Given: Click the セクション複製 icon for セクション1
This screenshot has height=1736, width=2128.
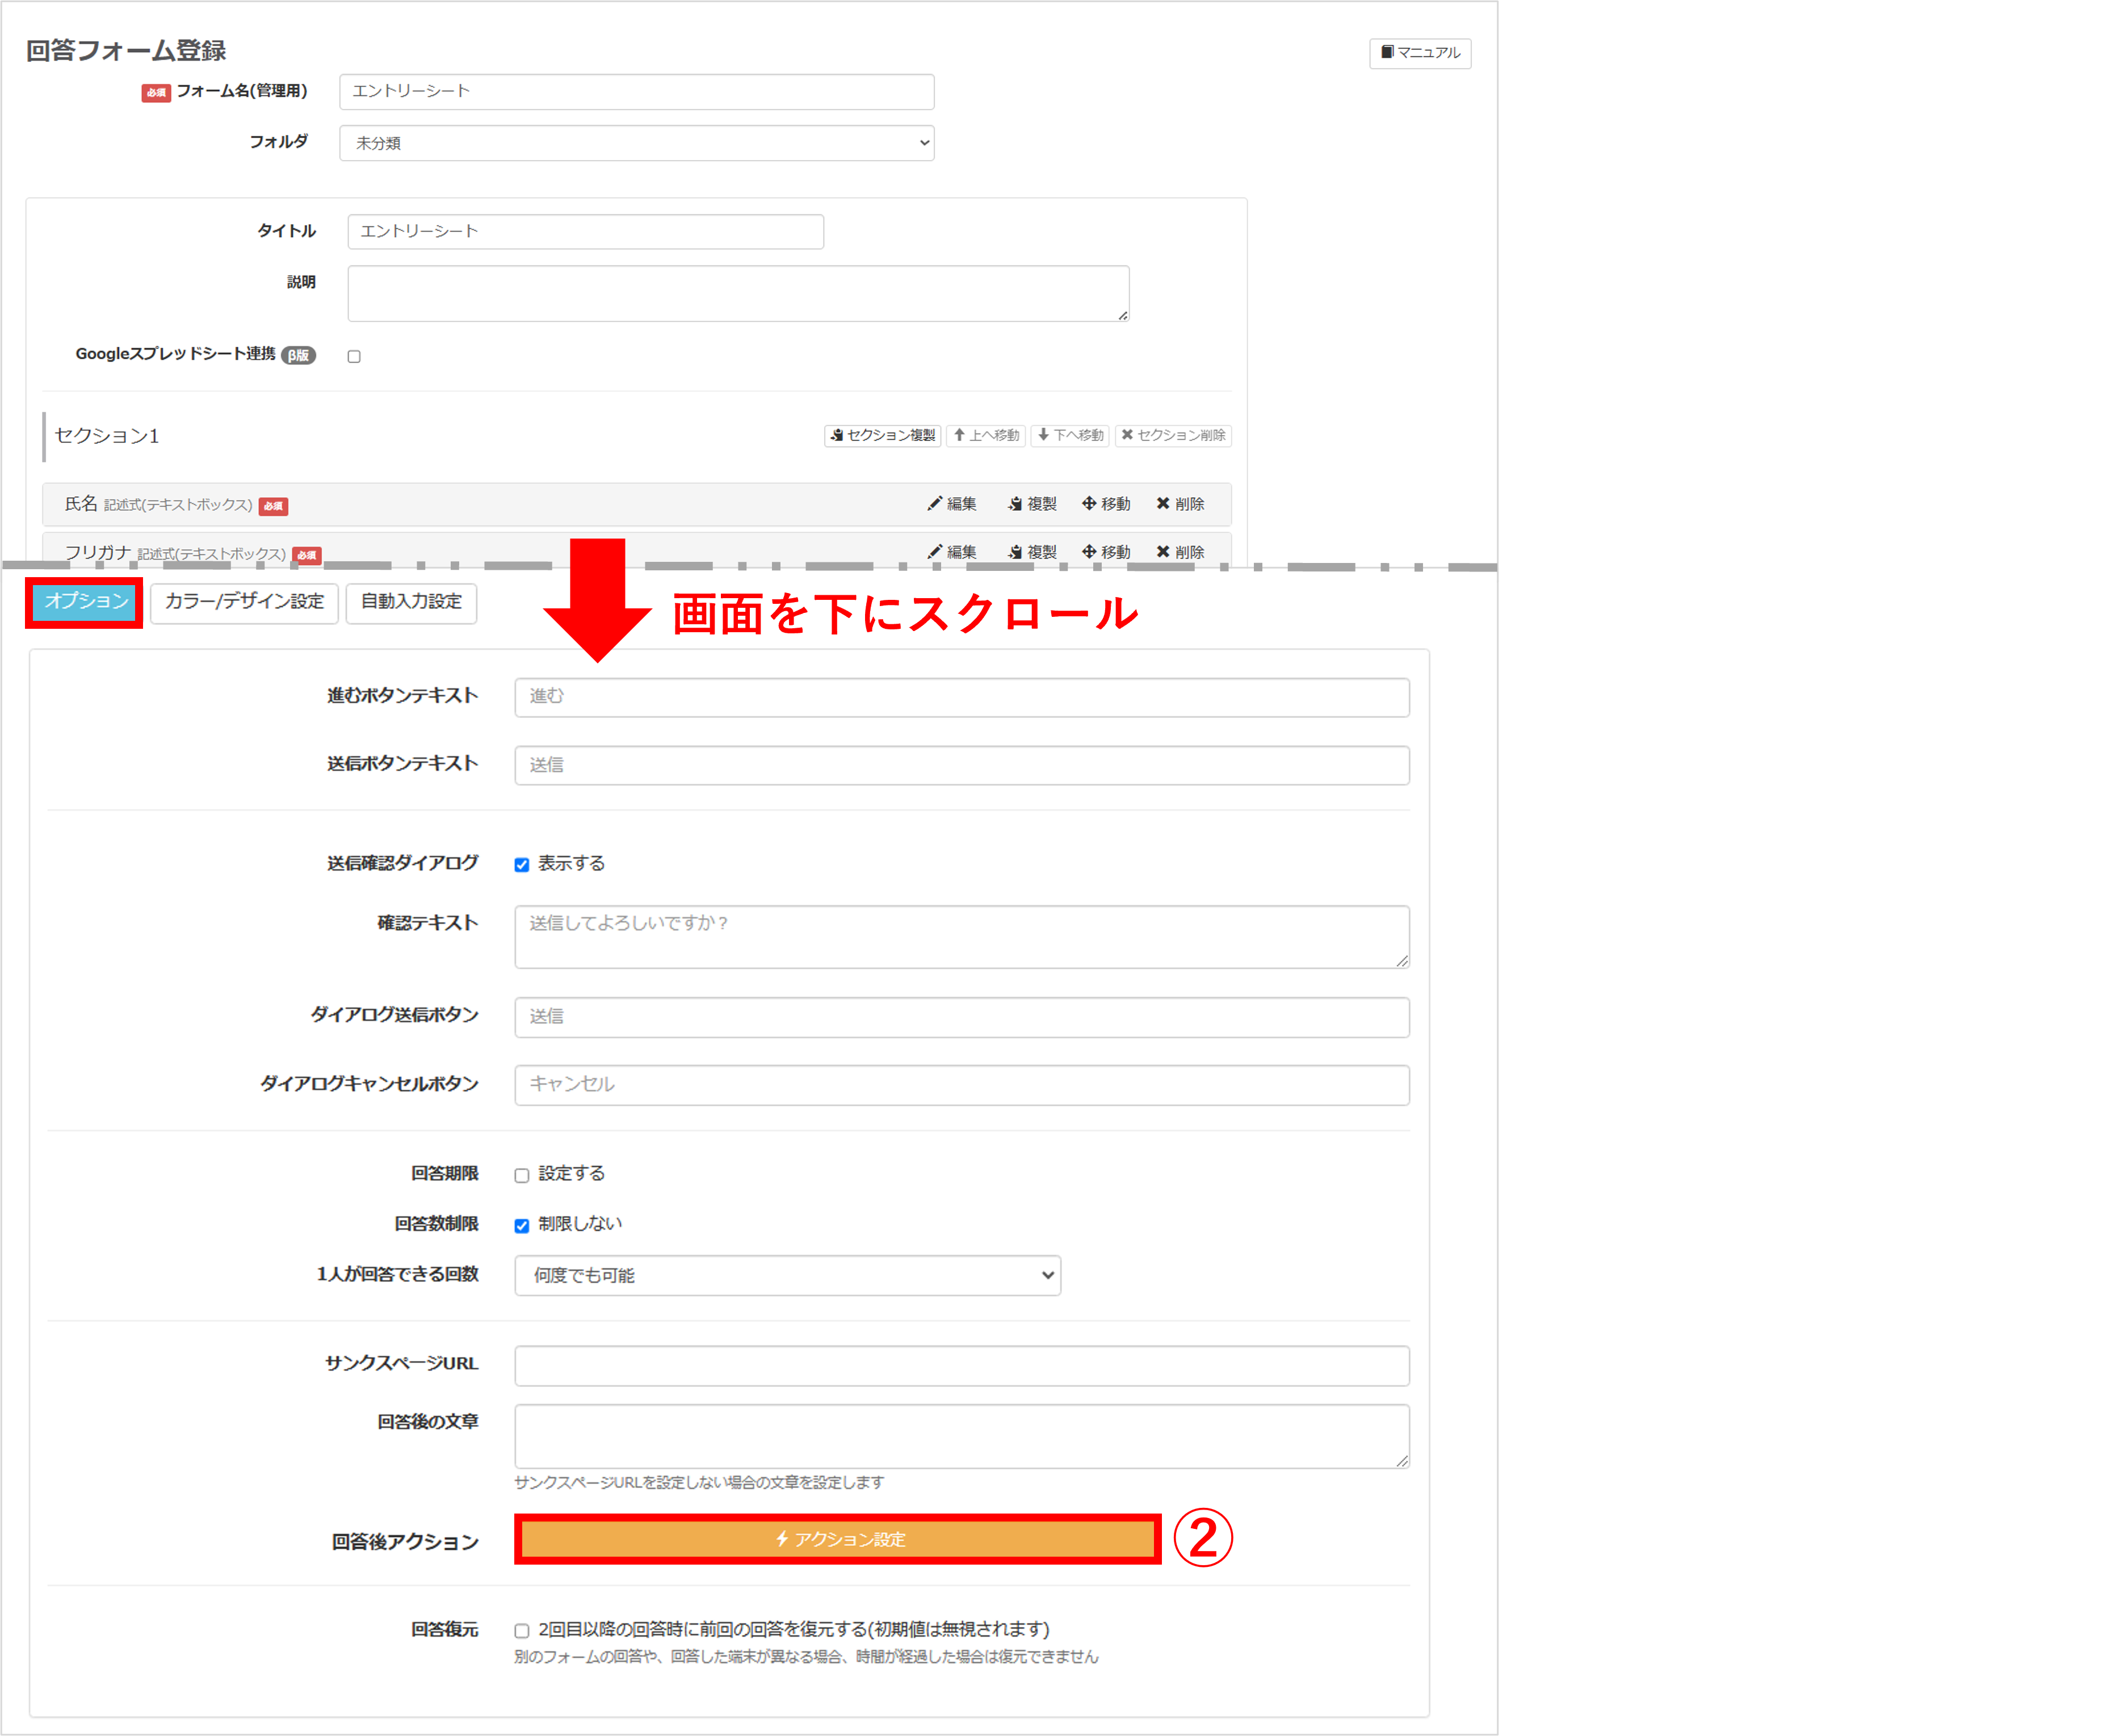Looking at the screenshot, I should 882,435.
